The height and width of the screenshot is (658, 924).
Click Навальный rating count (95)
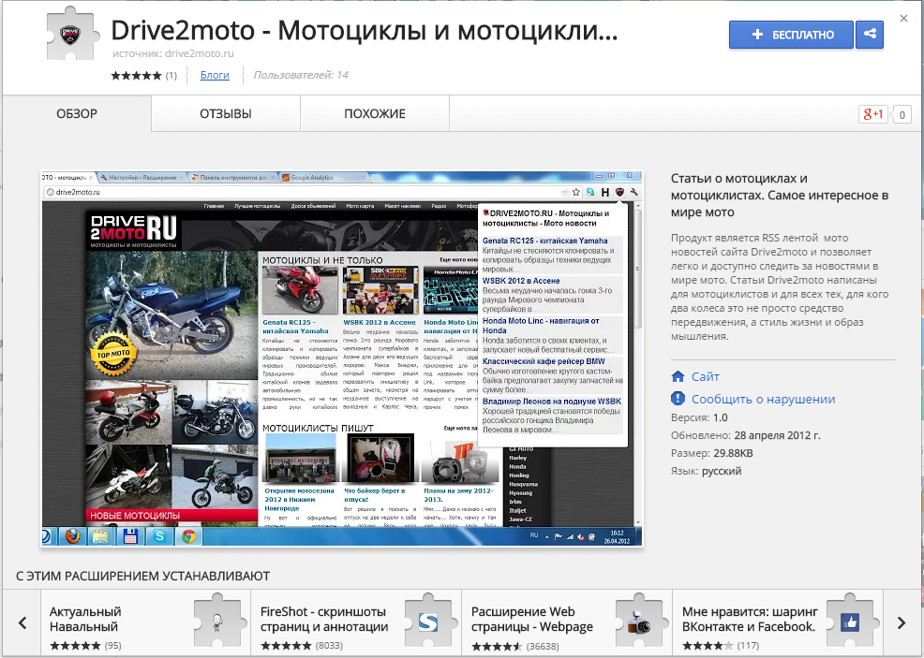(x=112, y=646)
